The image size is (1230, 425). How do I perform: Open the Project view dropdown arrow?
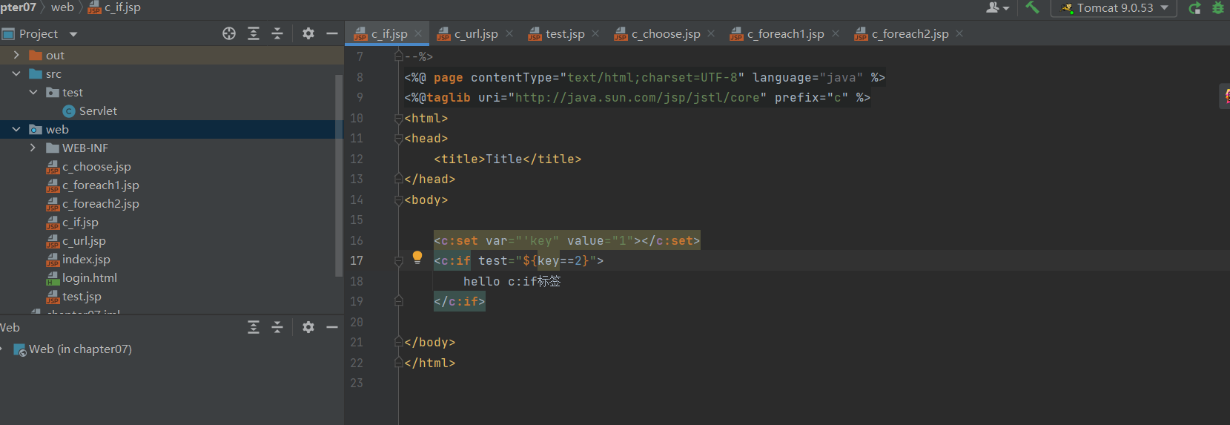(x=73, y=34)
